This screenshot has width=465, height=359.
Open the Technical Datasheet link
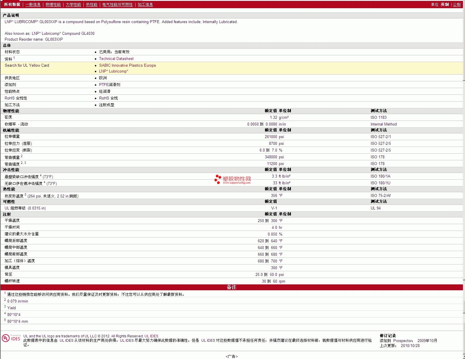116,59
